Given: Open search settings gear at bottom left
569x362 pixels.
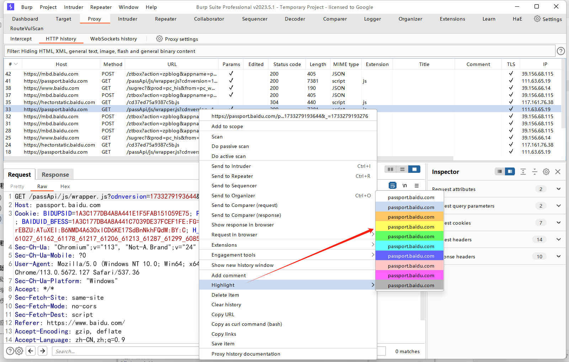Looking at the screenshot, I should click(19, 351).
